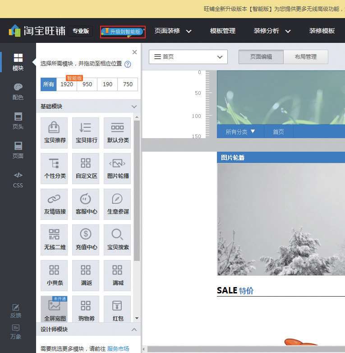Click 首页 in shop navigation bar

(x=278, y=132)
